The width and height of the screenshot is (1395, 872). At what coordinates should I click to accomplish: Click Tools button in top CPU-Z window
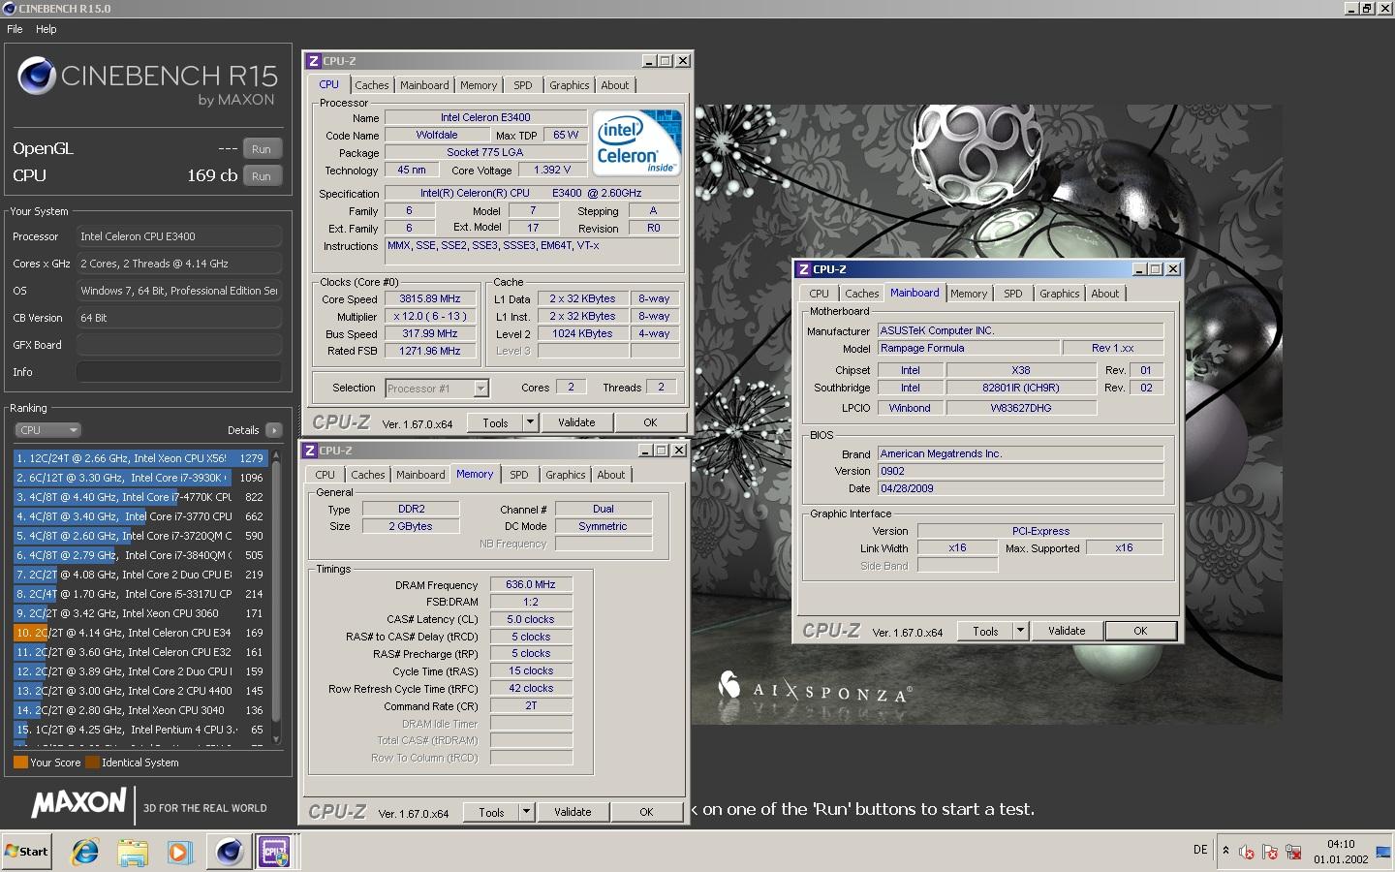click(x=495, y=422)
